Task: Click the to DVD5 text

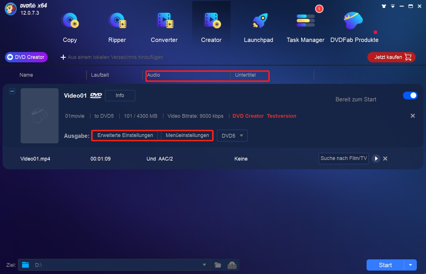Action: (104, 116)
